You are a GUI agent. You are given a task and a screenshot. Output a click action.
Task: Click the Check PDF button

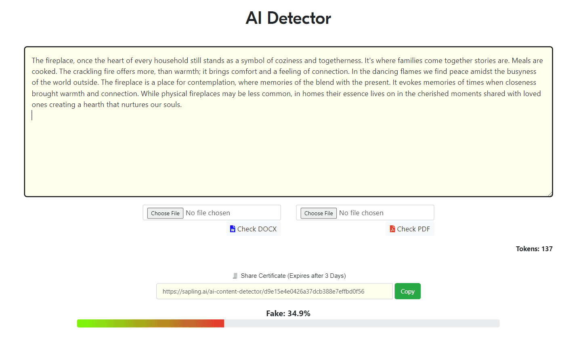(x=410, y=229)
